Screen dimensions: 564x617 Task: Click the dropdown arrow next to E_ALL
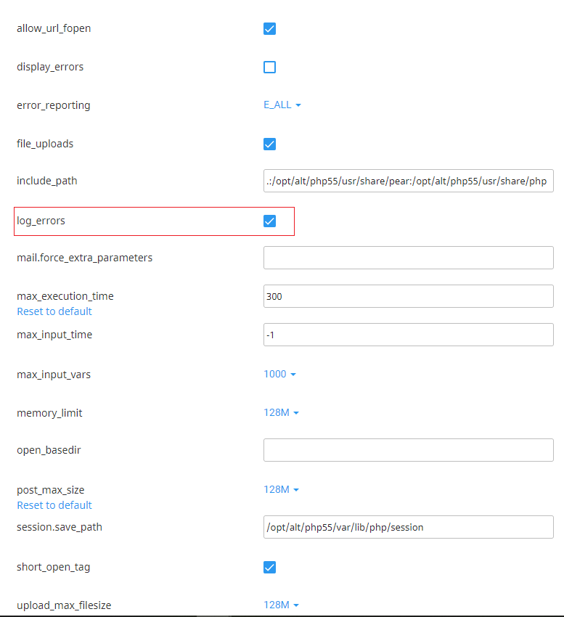pos(298,105)
